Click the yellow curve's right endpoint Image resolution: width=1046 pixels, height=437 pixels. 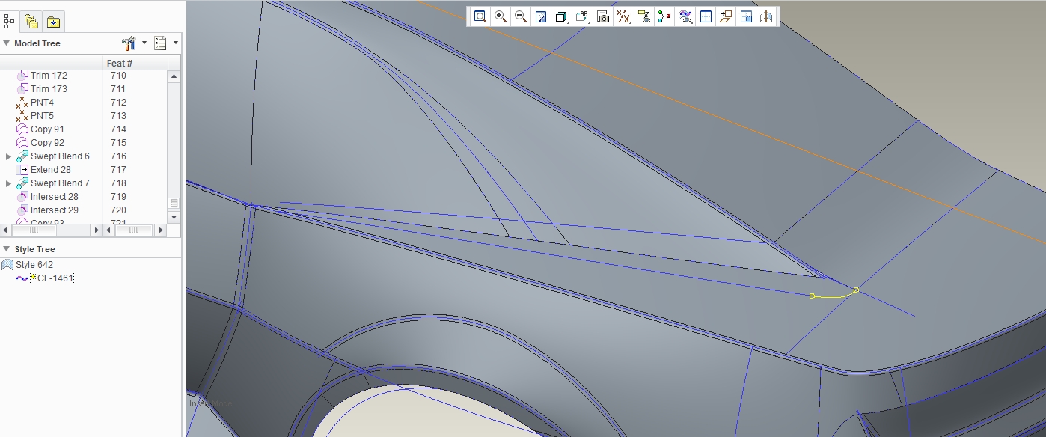coord(856,290)
